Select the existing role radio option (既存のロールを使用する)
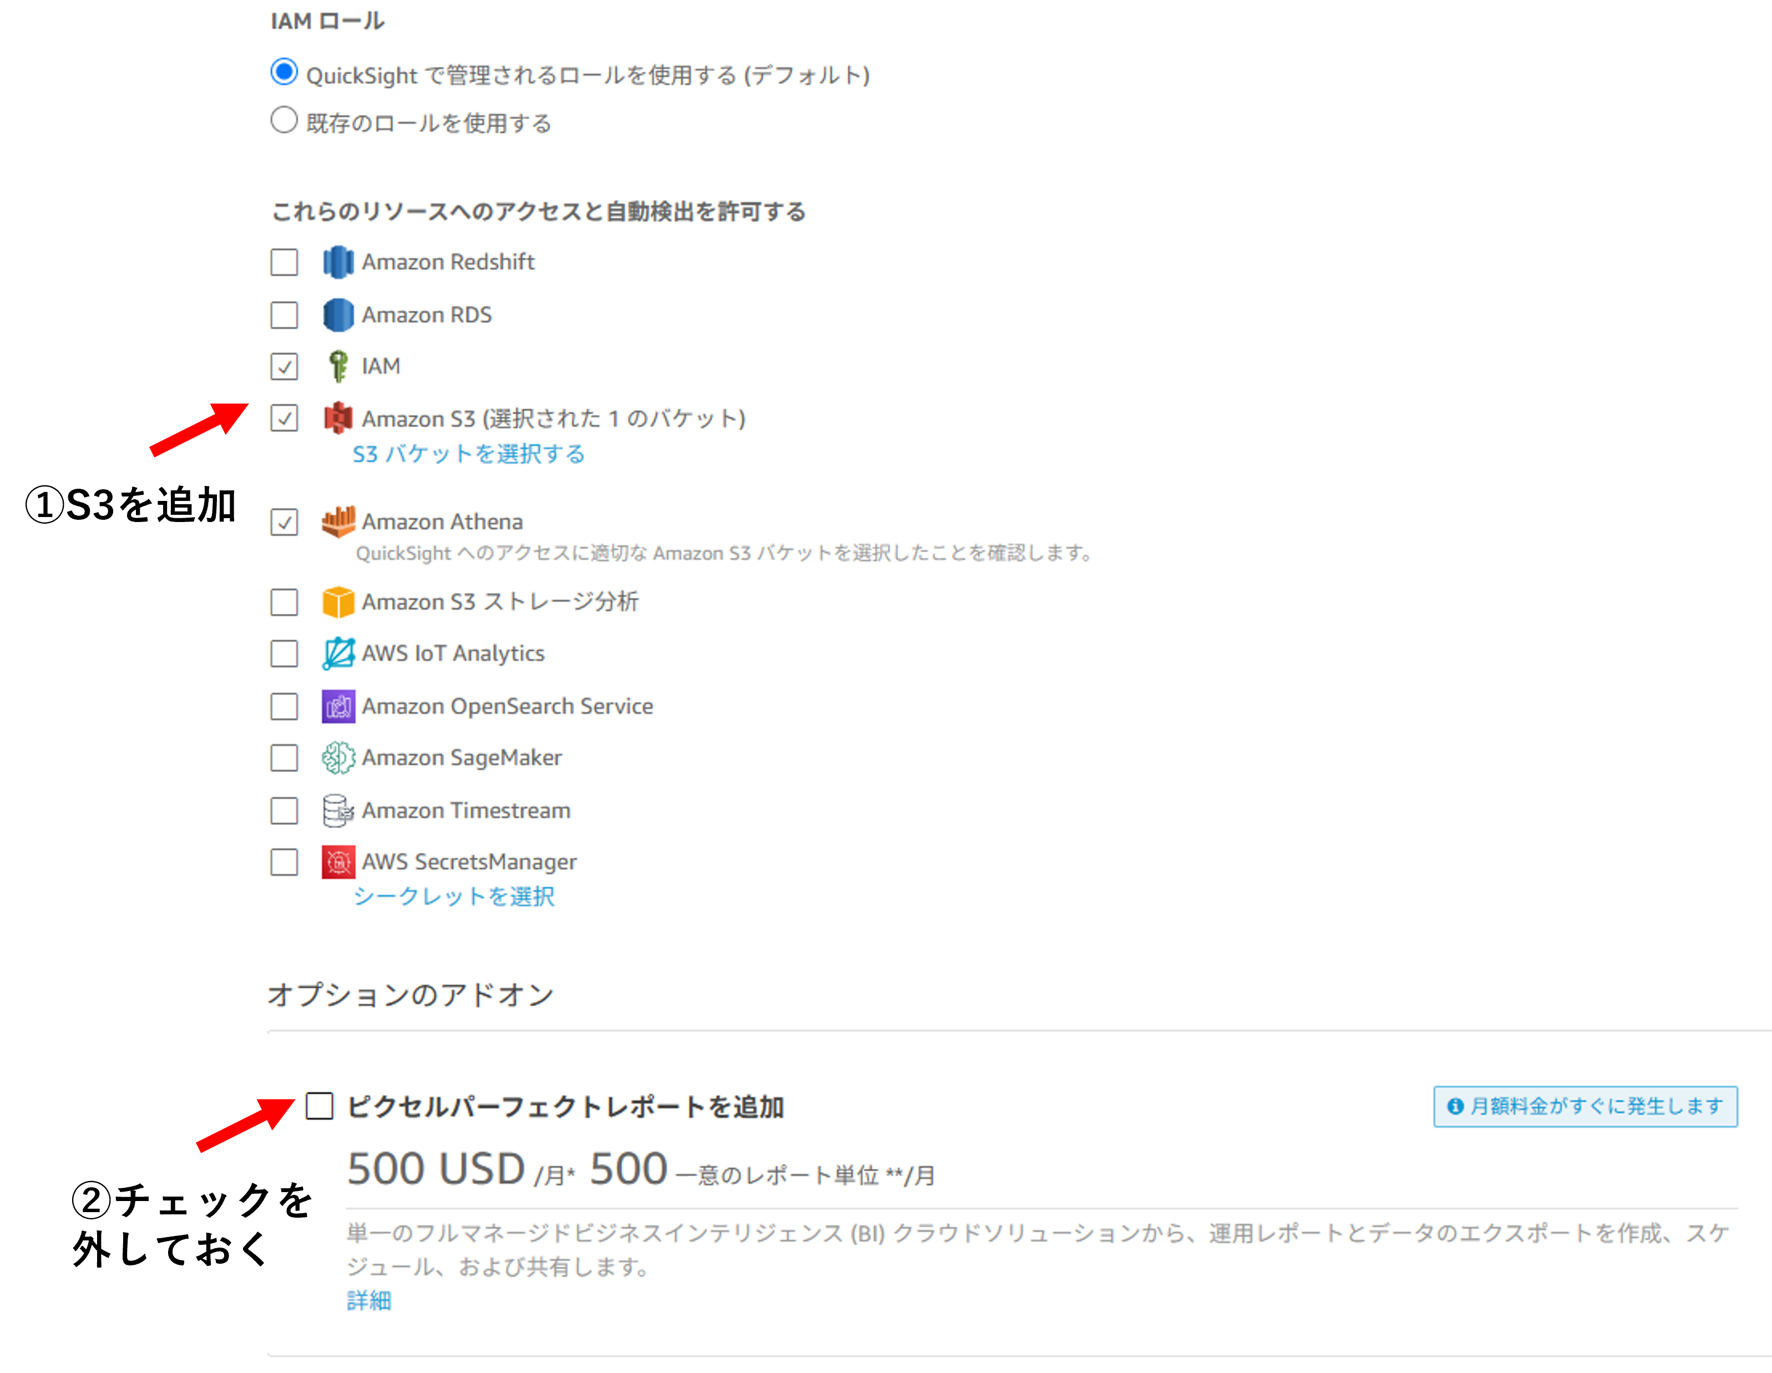 pos(284,121)
